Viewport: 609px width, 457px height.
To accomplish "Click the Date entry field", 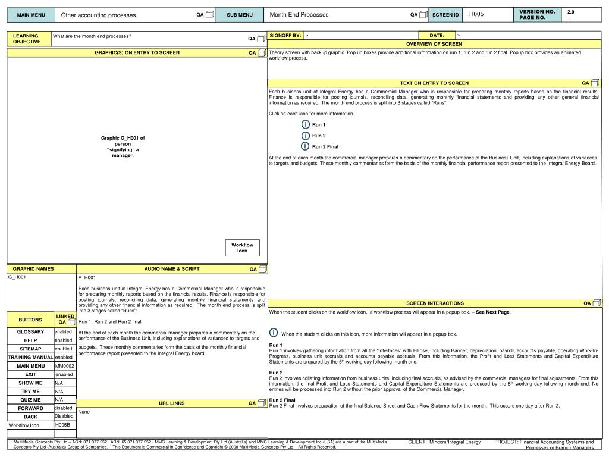I will pyautogui.click(x=528, y=35).
